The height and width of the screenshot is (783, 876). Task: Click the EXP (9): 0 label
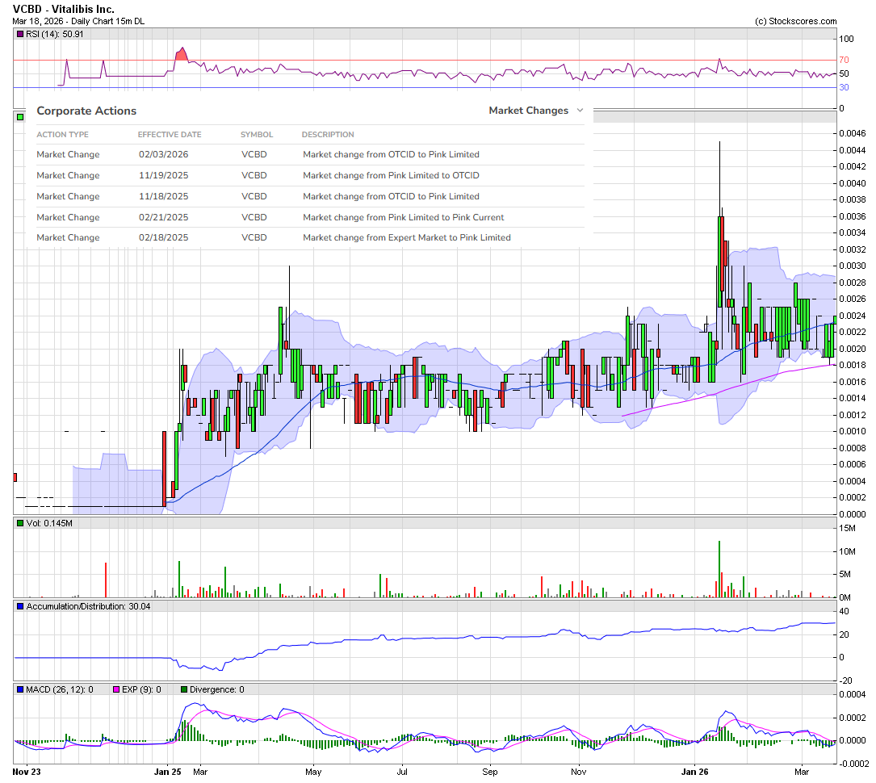pyautogui.click(x=141, y=689)
